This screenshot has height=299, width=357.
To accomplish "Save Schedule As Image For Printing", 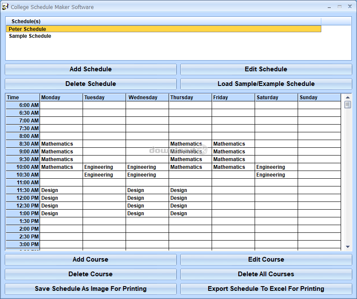I will click(x=91, y=289).
